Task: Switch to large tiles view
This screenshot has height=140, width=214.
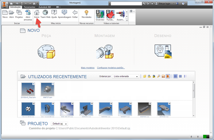Action: (x=175, y=76)
